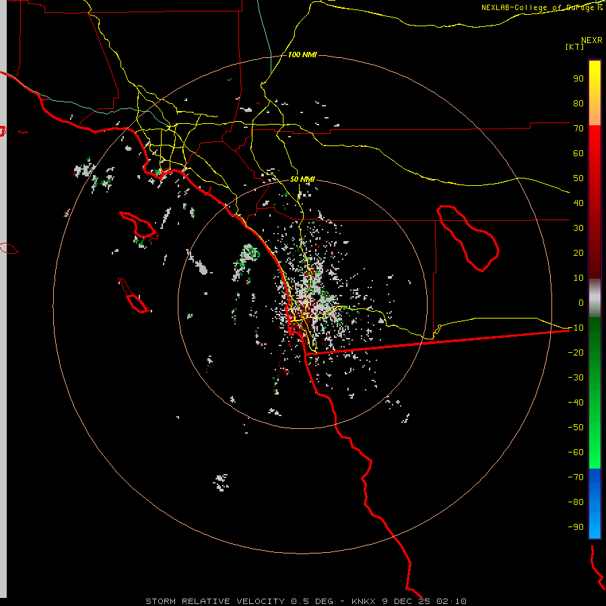This screenshot has width=606, height=606.
Task: Click the 30 value on the velocity scale
Action: 578,228
